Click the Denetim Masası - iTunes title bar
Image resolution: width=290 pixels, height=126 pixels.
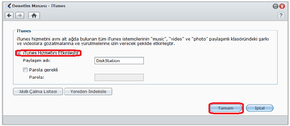click(x=39, y=6)
